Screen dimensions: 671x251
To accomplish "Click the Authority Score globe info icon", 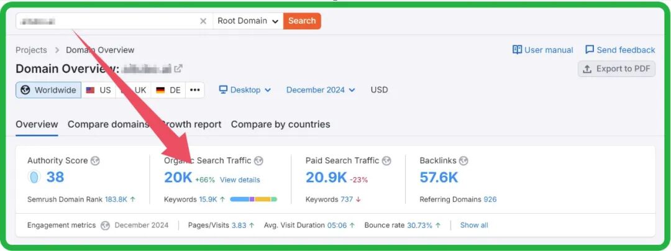I will pos(95,161).
